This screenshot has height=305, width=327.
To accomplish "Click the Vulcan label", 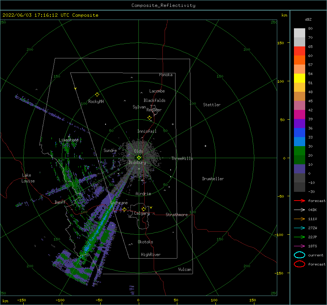I will click(185, 269).
